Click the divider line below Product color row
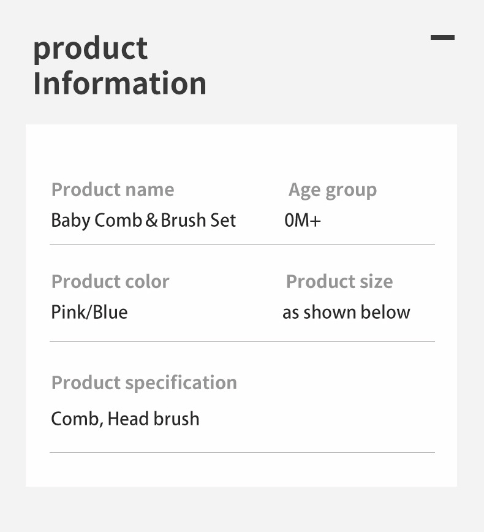This screenshot has height=532, width=484. point(242,341)
